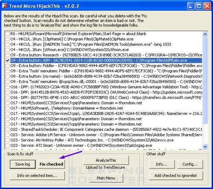Select the NameServer = 216.2 row text
This screenshot has height=189, width=213.
click(106, 114)
